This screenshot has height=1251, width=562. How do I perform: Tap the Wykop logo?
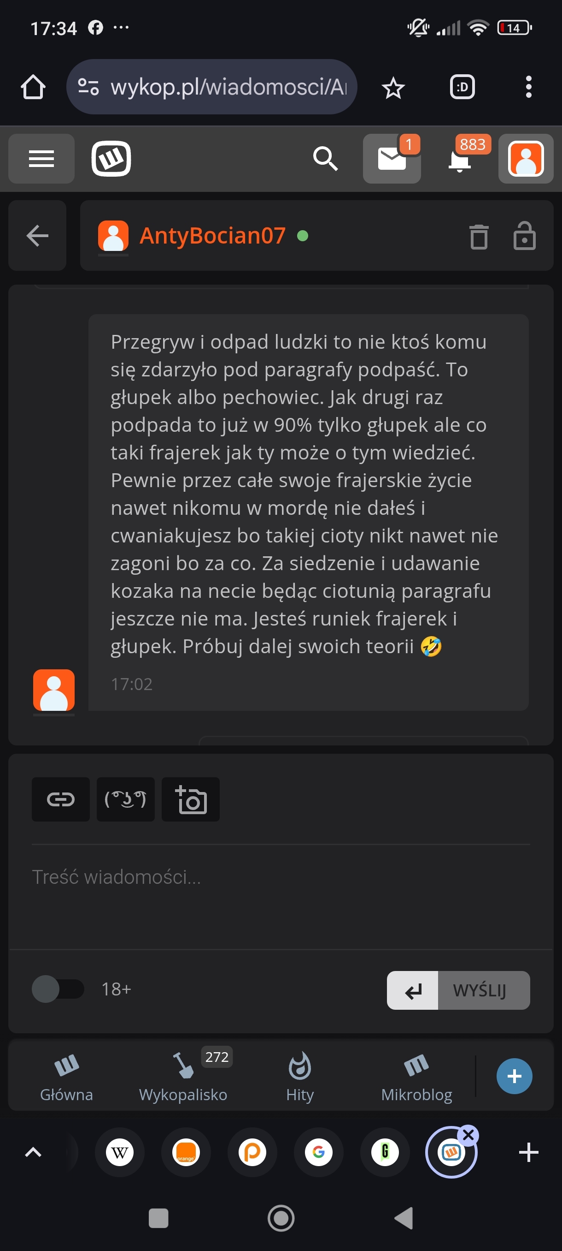111,158
